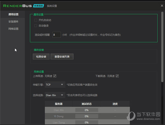Click the 系统设置 window title
This screenshot has width=165, height=125.
(52, 6)
